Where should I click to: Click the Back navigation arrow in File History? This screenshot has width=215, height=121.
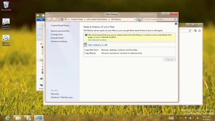tap(49, 19)
